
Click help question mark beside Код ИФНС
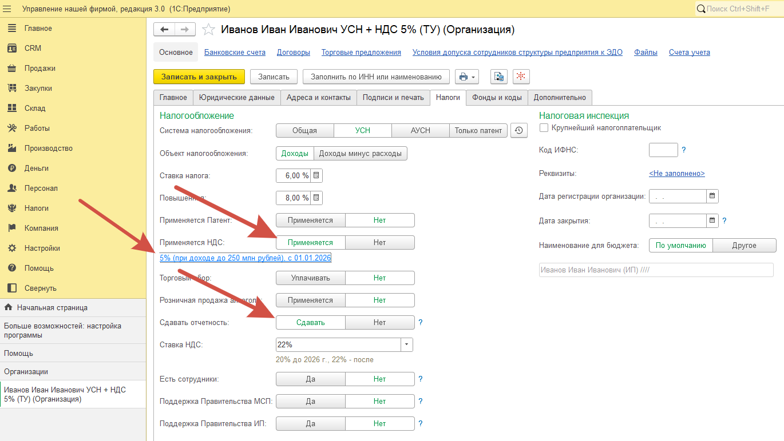(x=683, y=150)
